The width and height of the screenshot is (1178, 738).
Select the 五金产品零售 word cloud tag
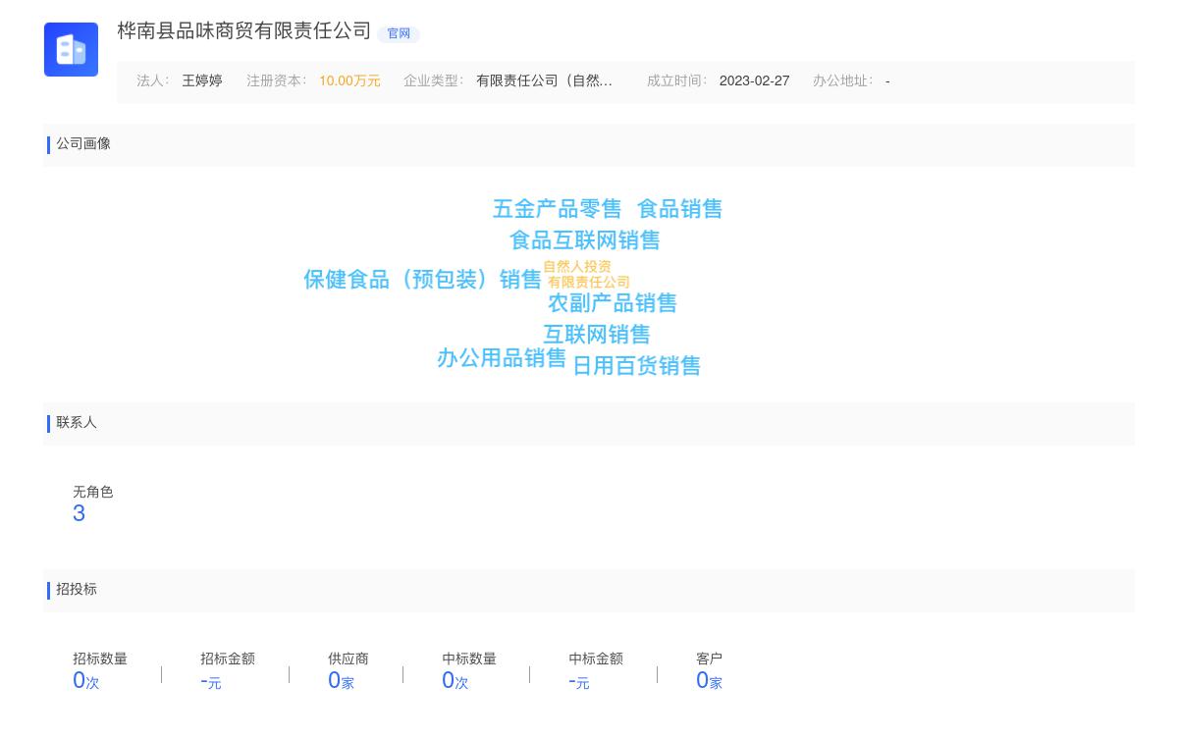(x=557, y=209)
